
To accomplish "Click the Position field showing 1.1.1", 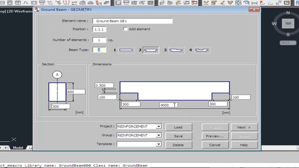I will coord(100,29).
